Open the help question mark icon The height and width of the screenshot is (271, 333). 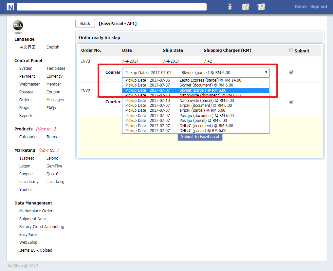point(261,7)
